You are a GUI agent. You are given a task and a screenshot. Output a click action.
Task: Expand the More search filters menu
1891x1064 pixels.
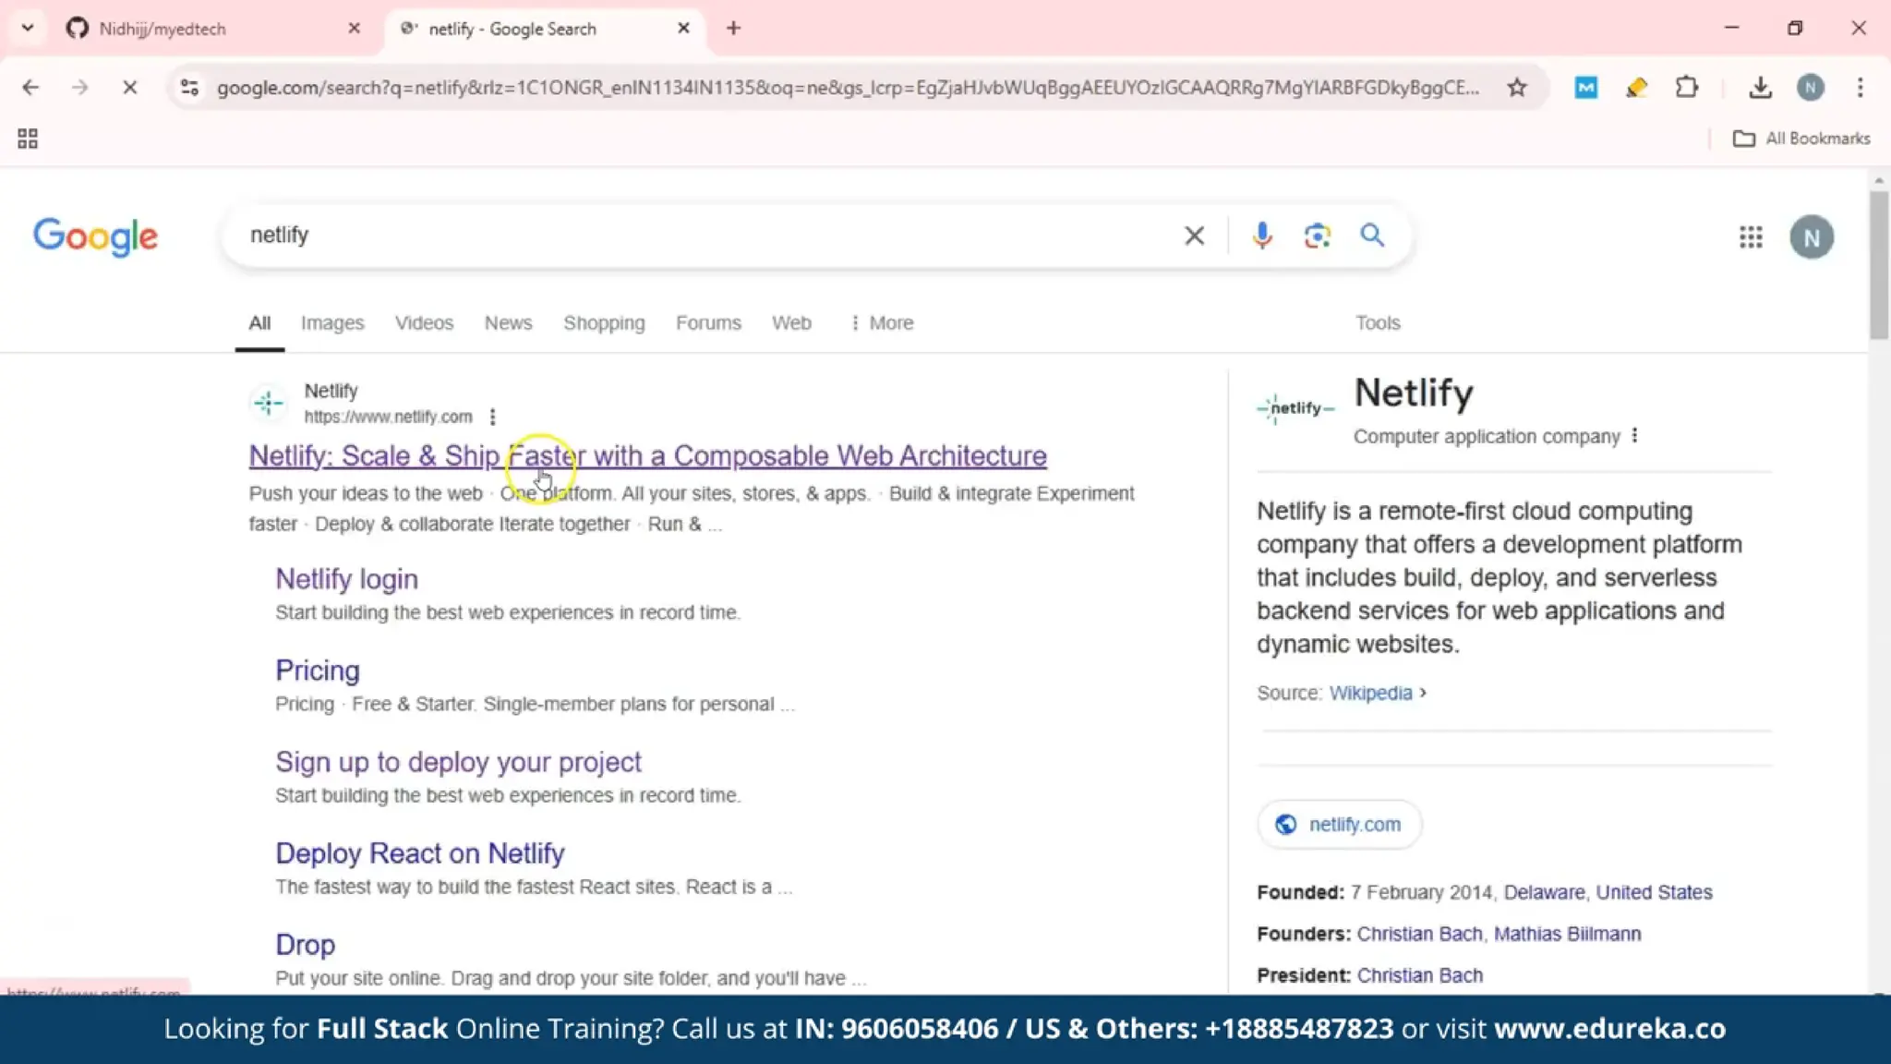tap(882, 323)
